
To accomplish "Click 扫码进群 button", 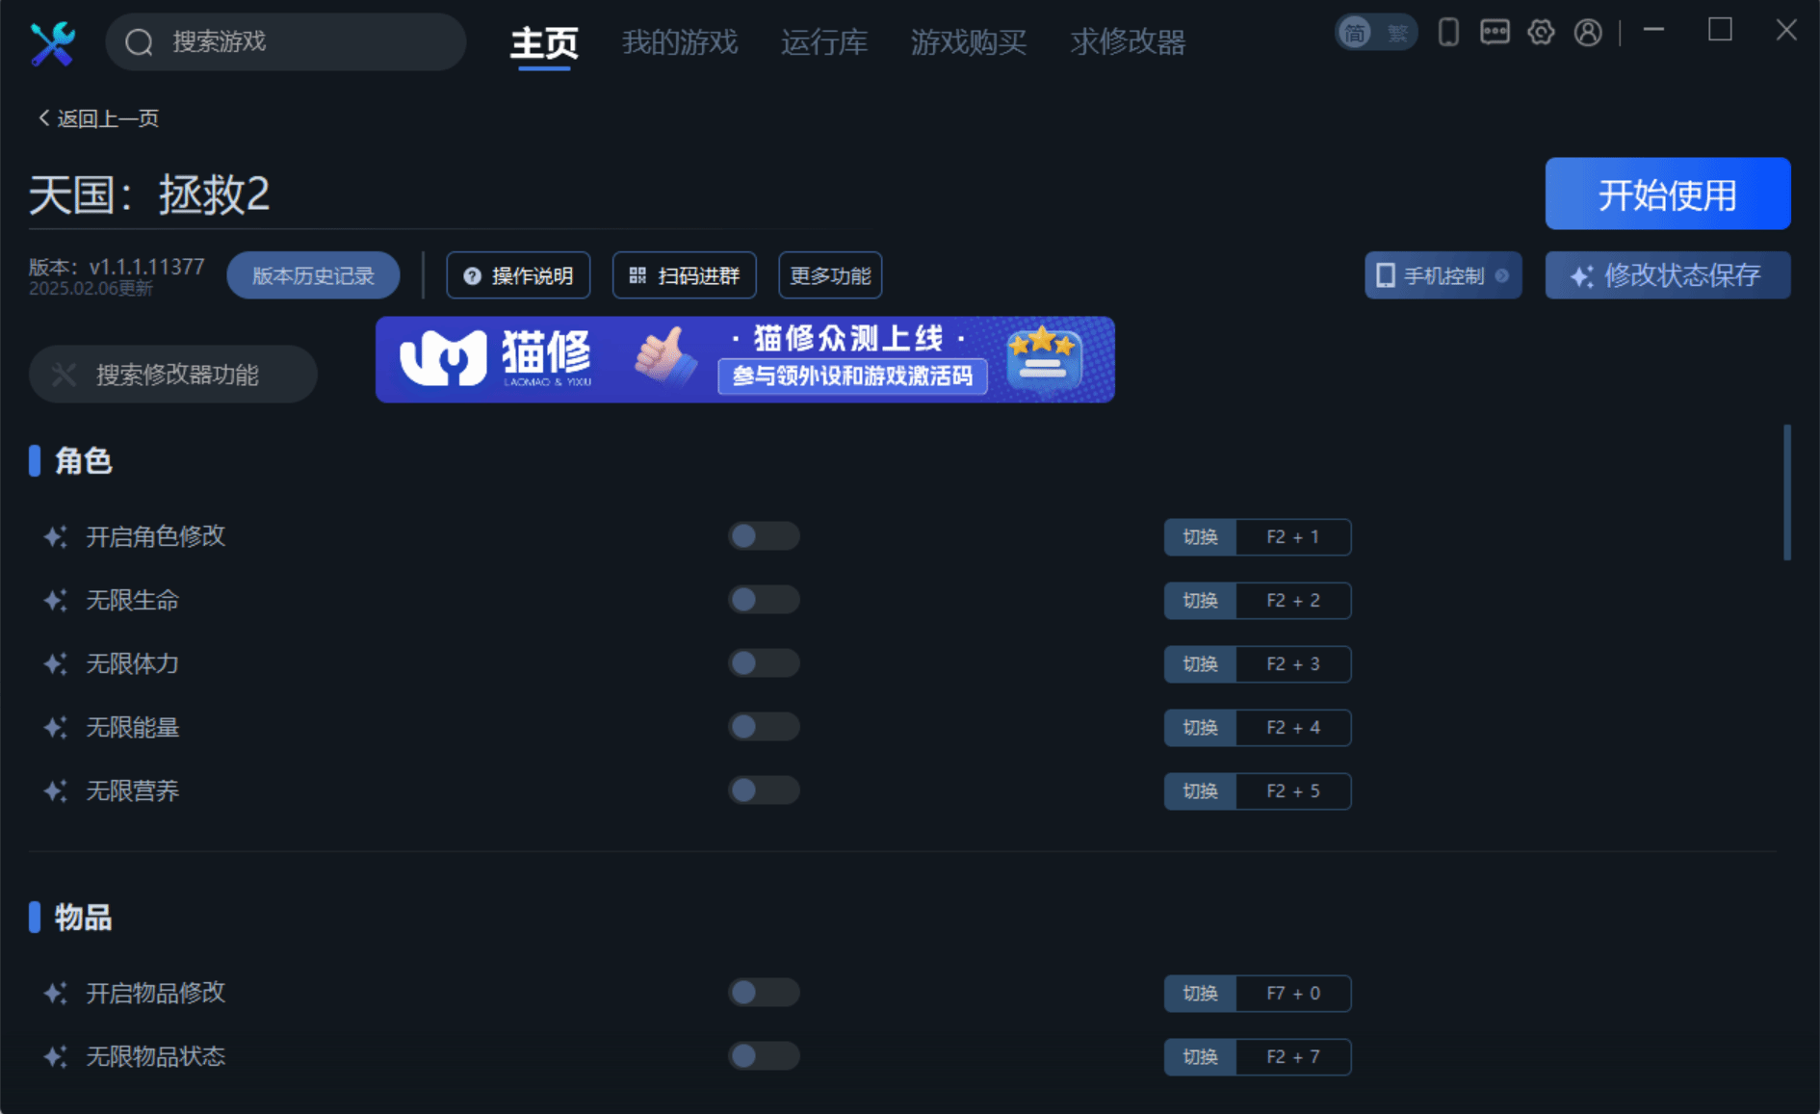I will pyautogui.click(x=684, y=275).
